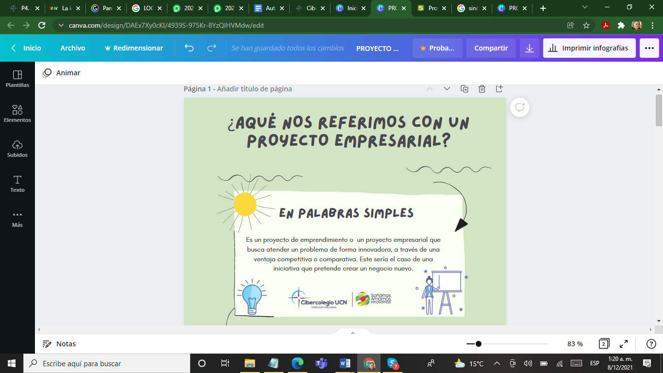Switch to the Archivo menu

coord(72,48)
